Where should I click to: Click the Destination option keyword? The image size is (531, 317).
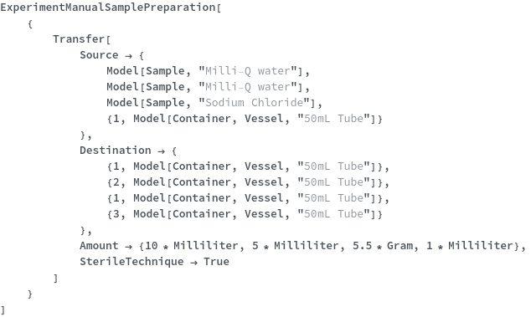[x=115, y=151]
